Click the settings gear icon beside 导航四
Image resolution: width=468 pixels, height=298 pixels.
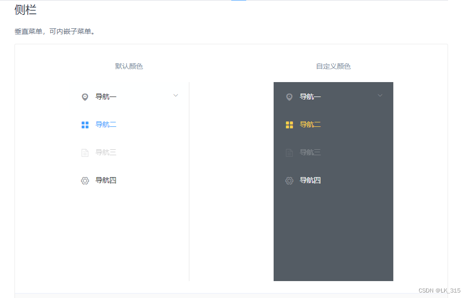(85, 180)
